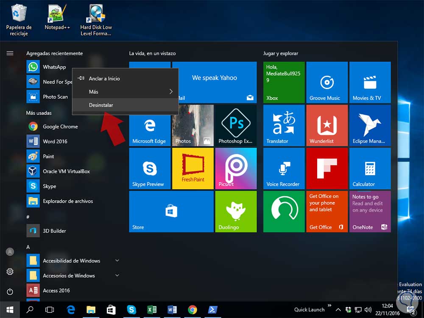
Task: Launch the FreshPaint tile
Action: click(x=193, y=168)
